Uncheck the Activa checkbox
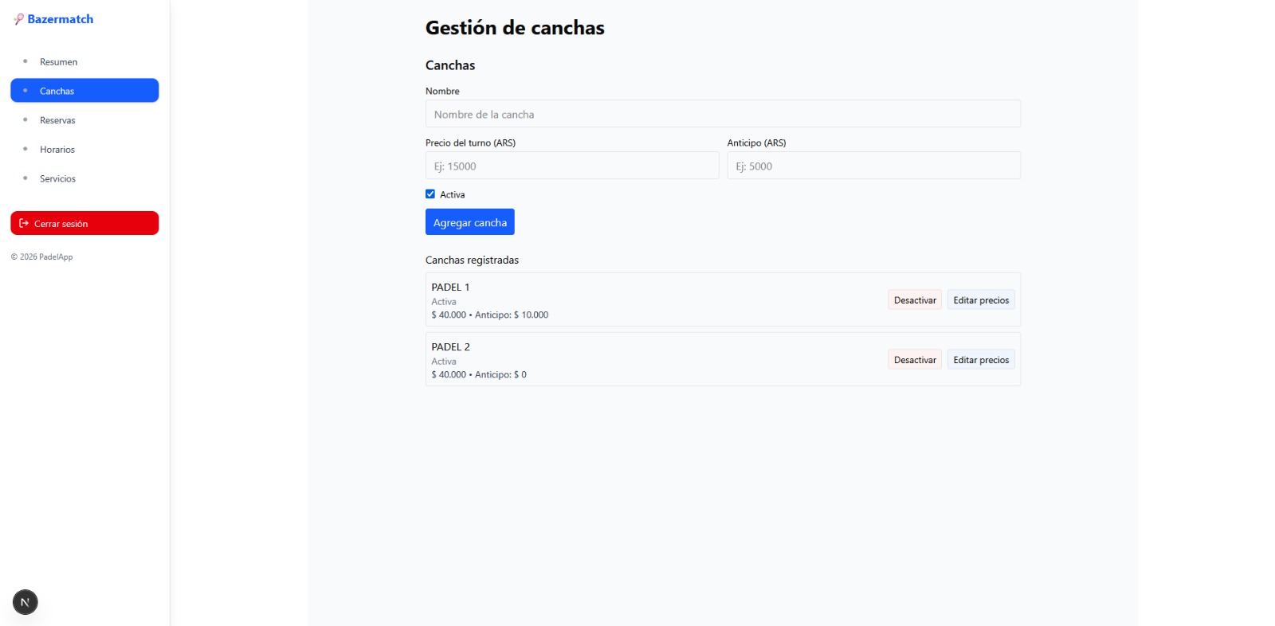This screenshot has width=1275, height=626. (430, 194)
